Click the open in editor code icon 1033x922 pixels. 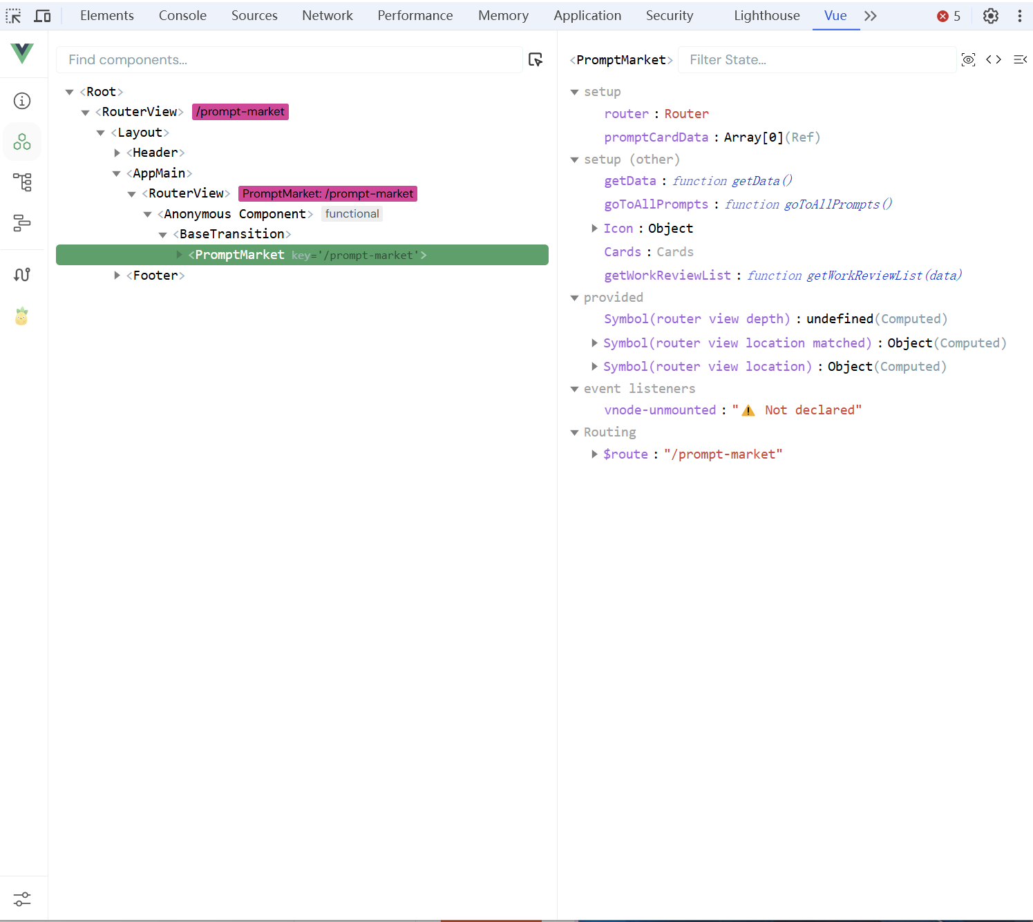[x=994, y=60]
